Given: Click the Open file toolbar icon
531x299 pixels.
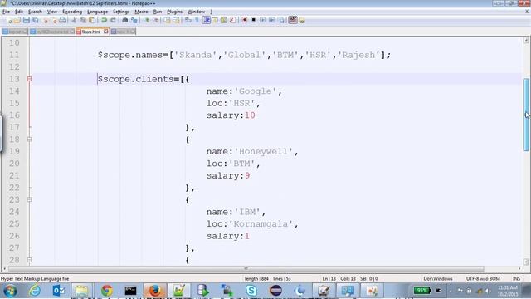Looking at the screenshot, I should pos(17,20).
